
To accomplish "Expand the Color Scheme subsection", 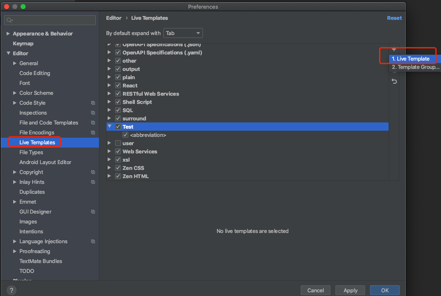I will coord(14,93).
